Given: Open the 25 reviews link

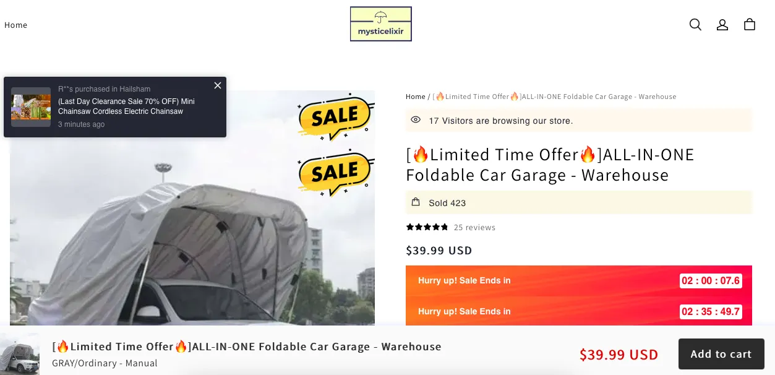Looking at the screenshot, I should [x=474, y=227].
